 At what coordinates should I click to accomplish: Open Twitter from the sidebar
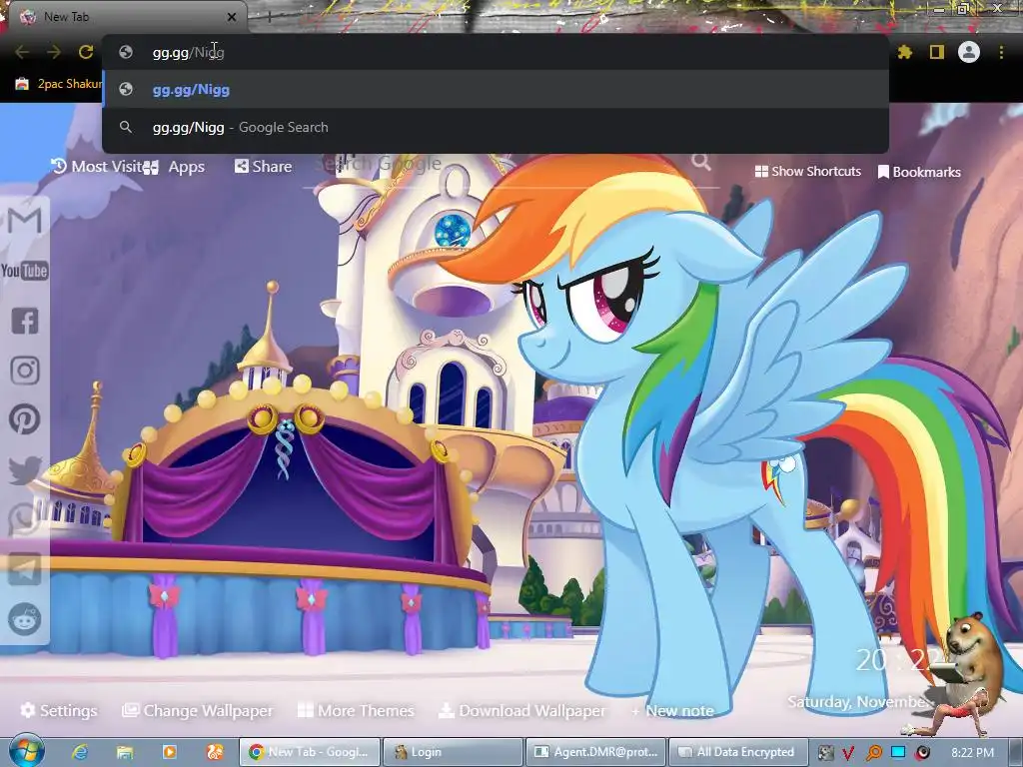click(25, 469)
